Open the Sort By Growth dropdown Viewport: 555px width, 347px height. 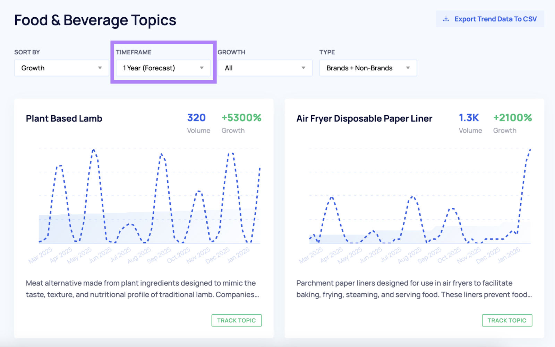click(62, 68)
